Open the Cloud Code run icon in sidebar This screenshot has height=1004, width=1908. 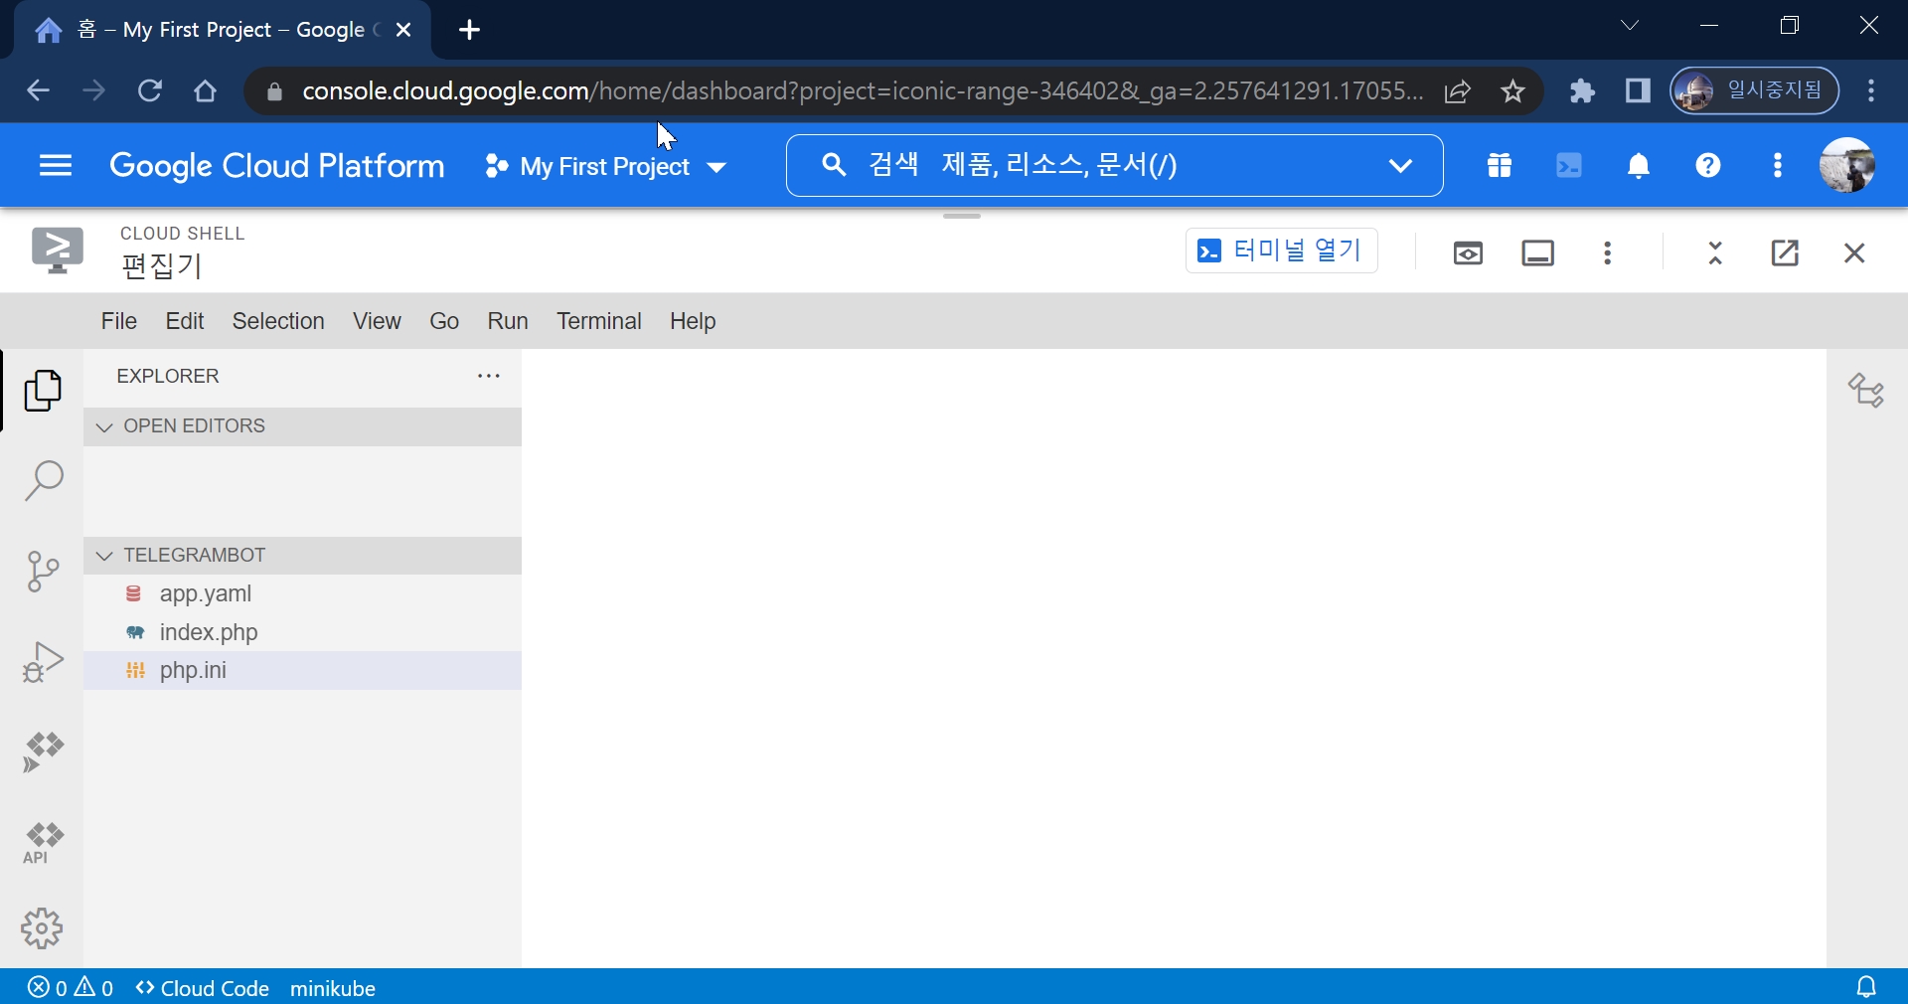(43, 753)
